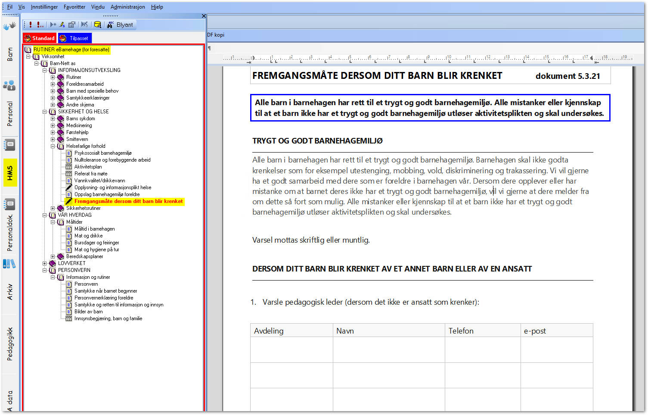Click the toolbox icon on Standard tab
This screenshot has width=648, height=415.
pos(28,38)
